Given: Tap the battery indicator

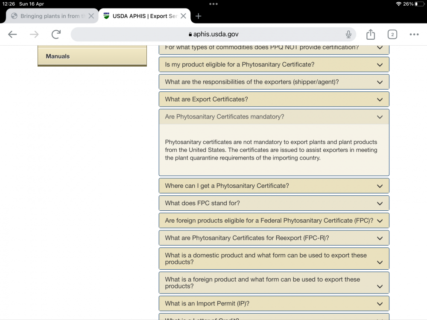Looking at the screenshot, I should tap(419, 4).
